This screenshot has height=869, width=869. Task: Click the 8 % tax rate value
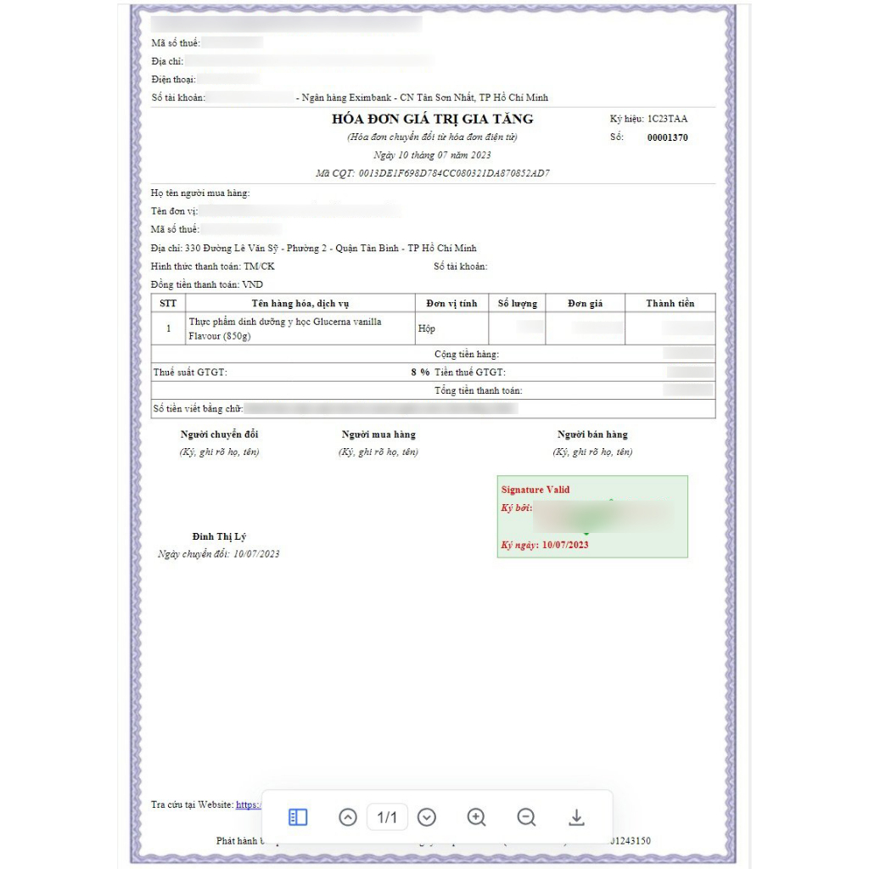click(x=419, y=373)
